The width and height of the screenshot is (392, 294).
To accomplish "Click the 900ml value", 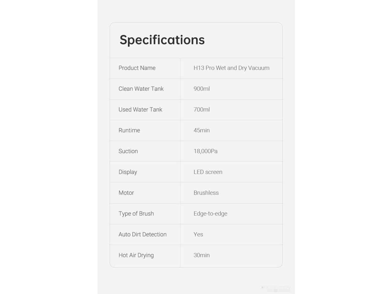I will tap(202, 89).
